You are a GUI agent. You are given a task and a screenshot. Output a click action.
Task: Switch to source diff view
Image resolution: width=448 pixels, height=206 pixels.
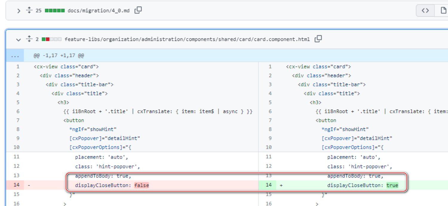click(425, 11)
